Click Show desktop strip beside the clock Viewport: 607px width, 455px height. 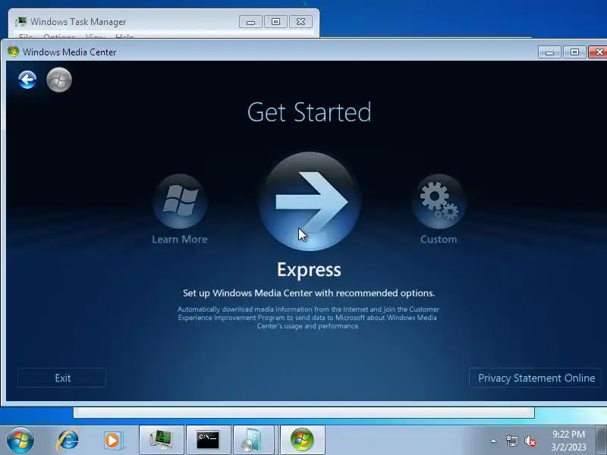click(x=601, y=441)
